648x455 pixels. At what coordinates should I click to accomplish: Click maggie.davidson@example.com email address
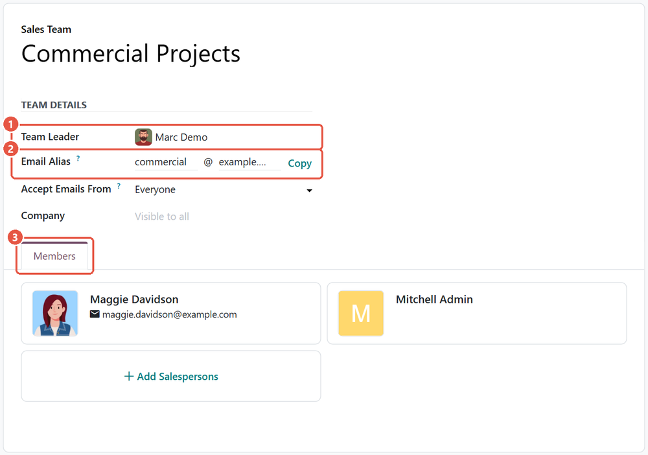pyautogui.click(x=169, y=314)
